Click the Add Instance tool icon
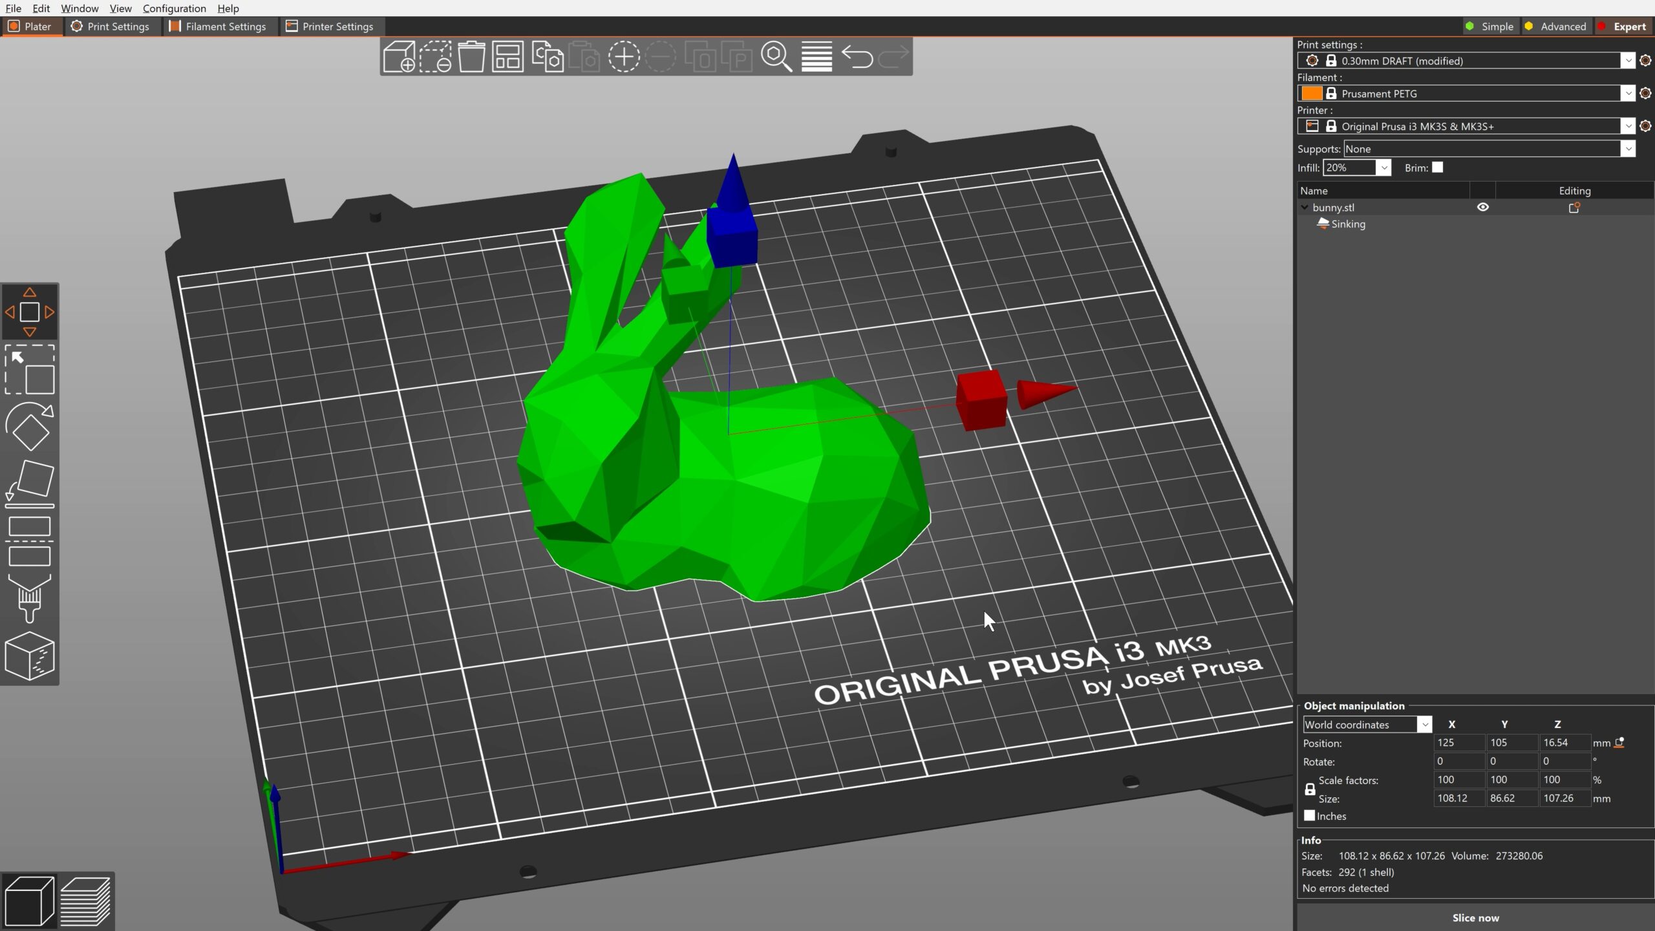Image resolution: width=1655 pixels, height=931 pixels. pos(624,56)
